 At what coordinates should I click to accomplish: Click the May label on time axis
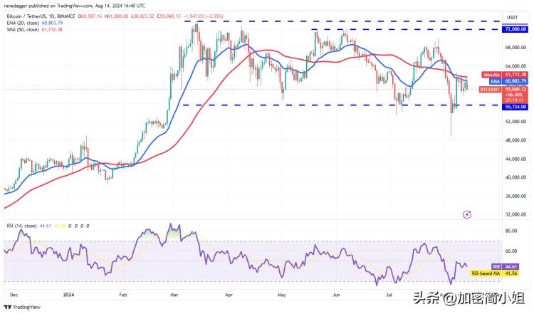[x=281, y=295]
